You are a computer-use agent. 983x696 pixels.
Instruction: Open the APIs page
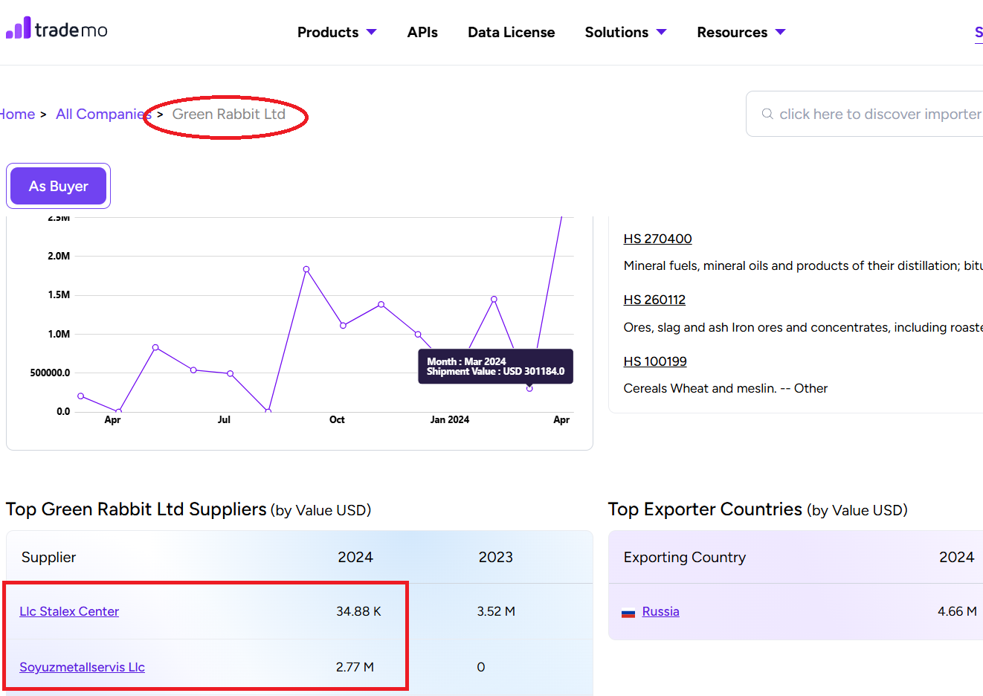pyautogui.click(x=422, y=32)
